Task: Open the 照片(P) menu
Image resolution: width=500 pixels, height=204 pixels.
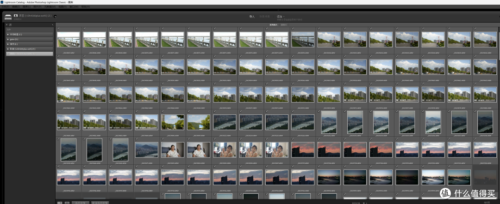Action: 37,6
